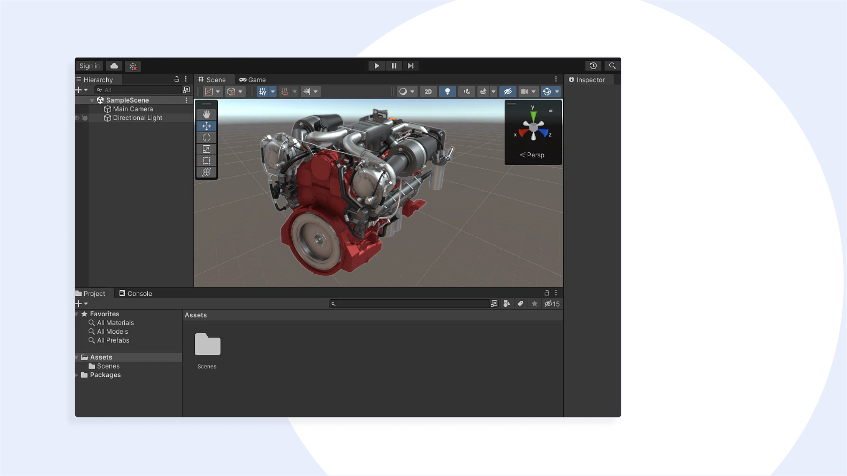Pause the game playback
847x476 pixels.
[x=394, y=66]
